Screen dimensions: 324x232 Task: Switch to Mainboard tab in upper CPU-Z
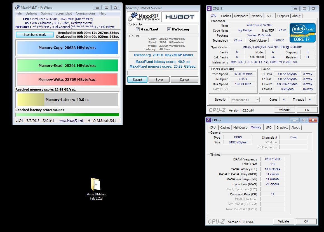(241, 16)
